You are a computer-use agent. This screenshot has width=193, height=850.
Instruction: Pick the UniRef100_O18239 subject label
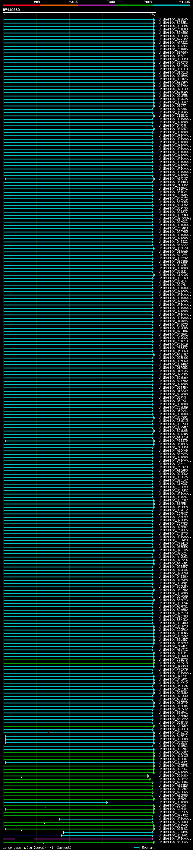[x=173, y=391]
